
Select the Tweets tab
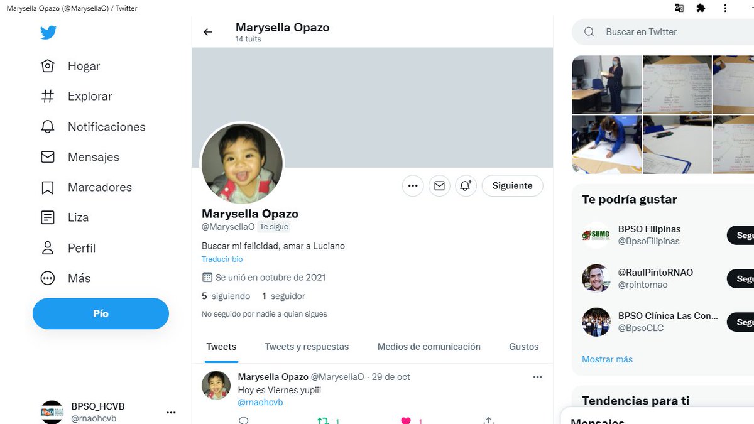[221, 347]
